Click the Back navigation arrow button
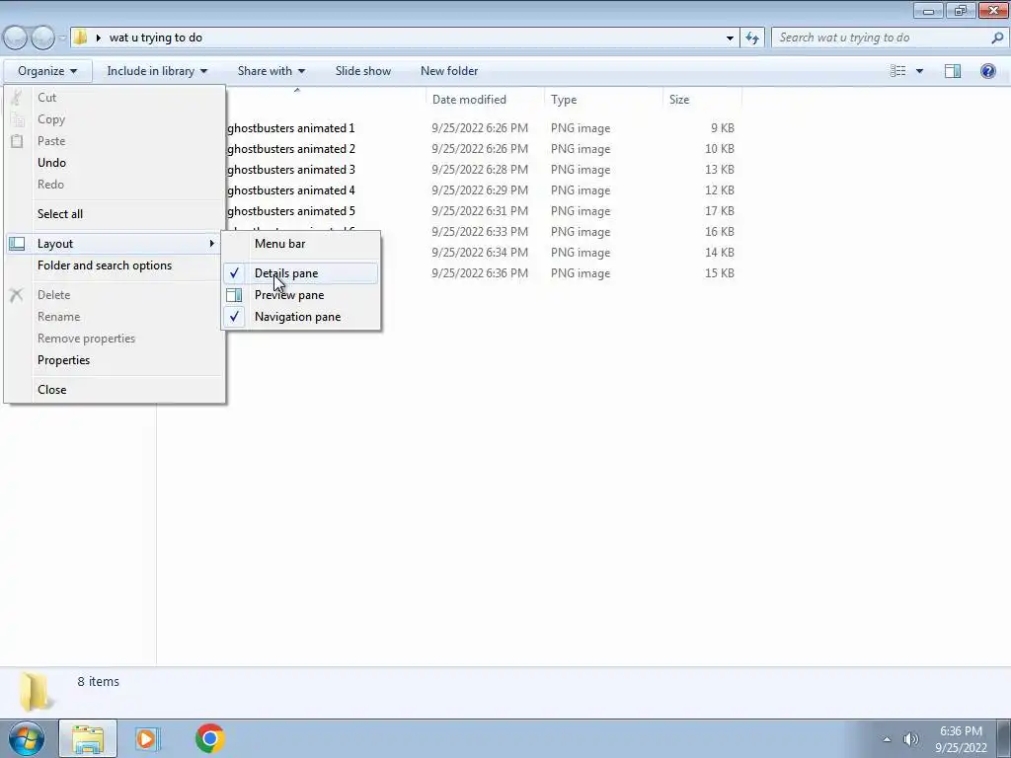 click(x=15, y=38)
